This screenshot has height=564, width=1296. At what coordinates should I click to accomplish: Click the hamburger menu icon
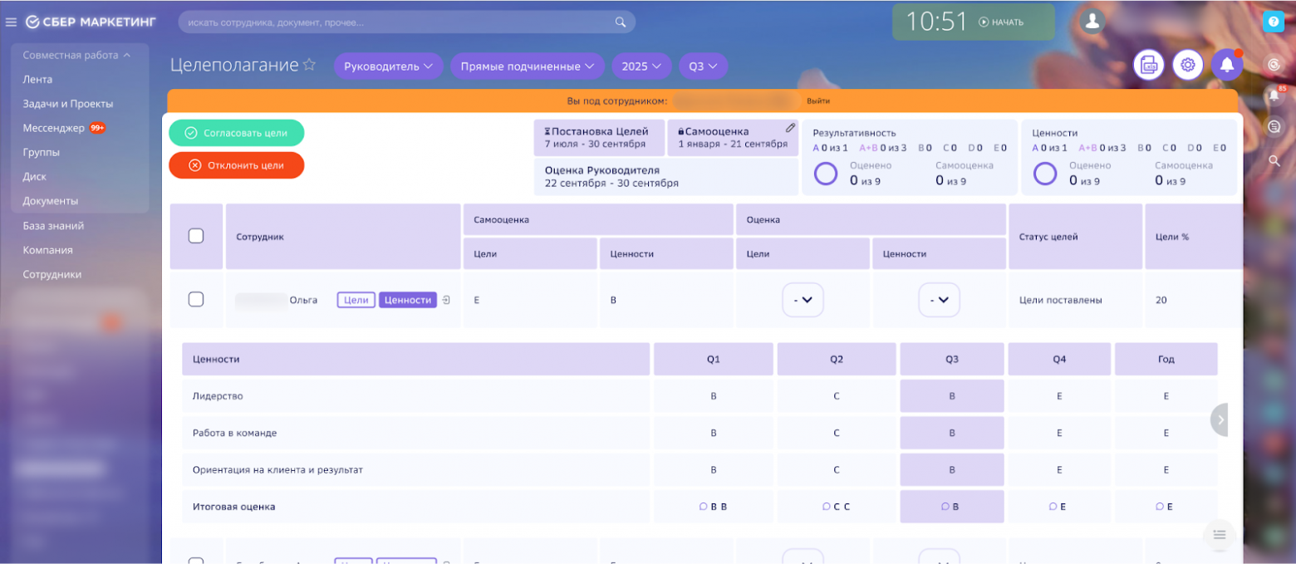(x=12, y=22)
